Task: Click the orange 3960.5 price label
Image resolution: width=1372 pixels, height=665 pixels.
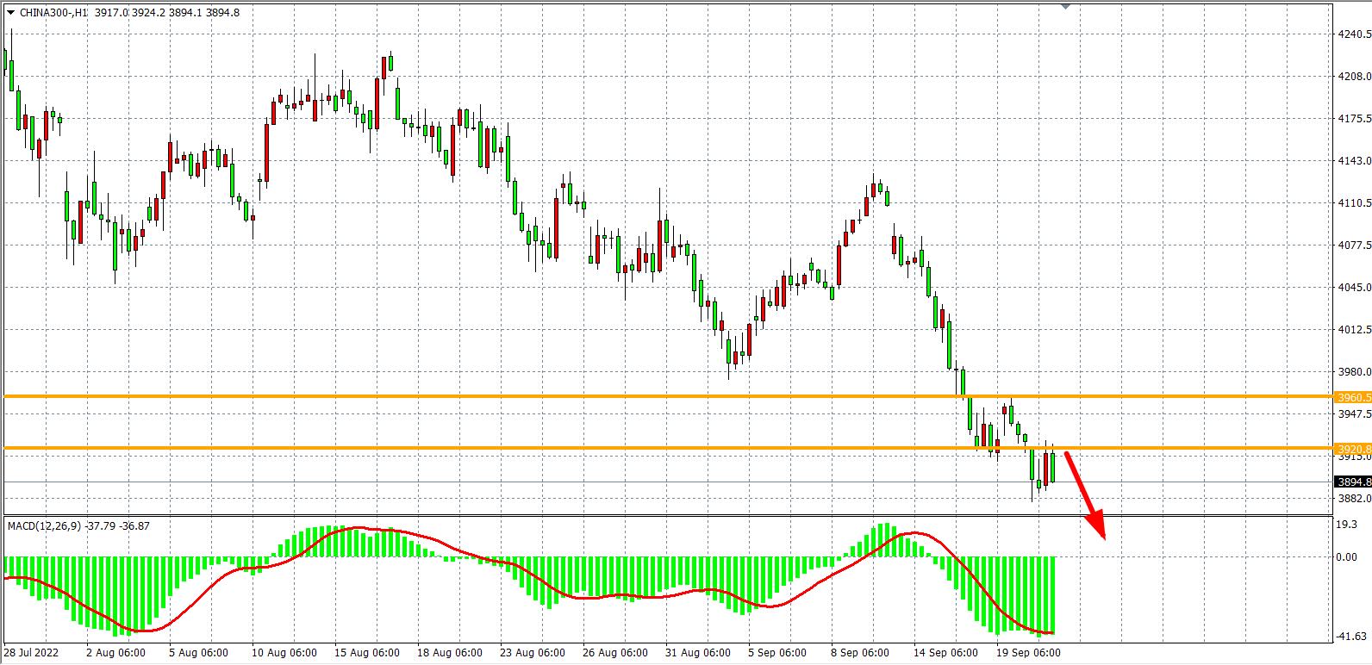Action: click(x=1351, y=397)
